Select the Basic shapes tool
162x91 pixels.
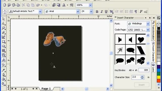pyautogui.click(x=4, y=55)
